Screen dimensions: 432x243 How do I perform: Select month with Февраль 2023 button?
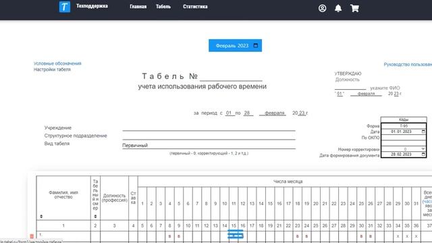[x=235, y=45]
